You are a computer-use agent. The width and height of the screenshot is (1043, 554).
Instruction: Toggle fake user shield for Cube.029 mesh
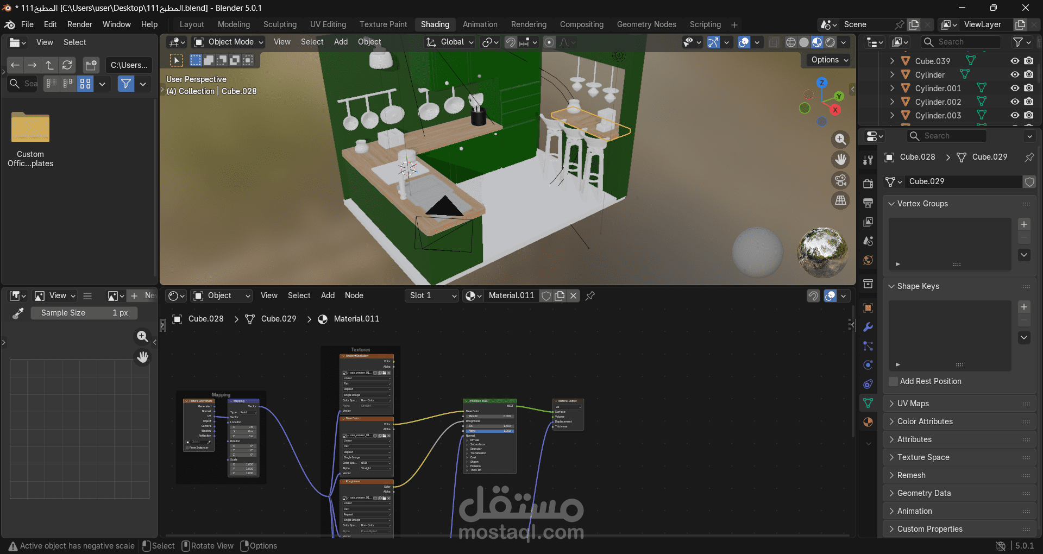pos(1029,181)
